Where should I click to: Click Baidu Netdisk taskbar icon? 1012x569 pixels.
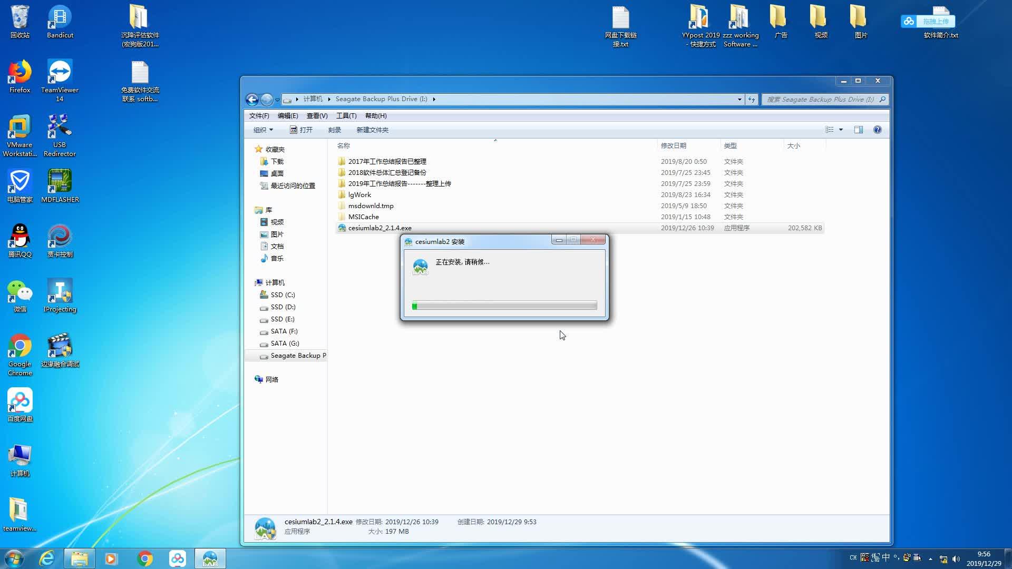click(x=178, y=558)
